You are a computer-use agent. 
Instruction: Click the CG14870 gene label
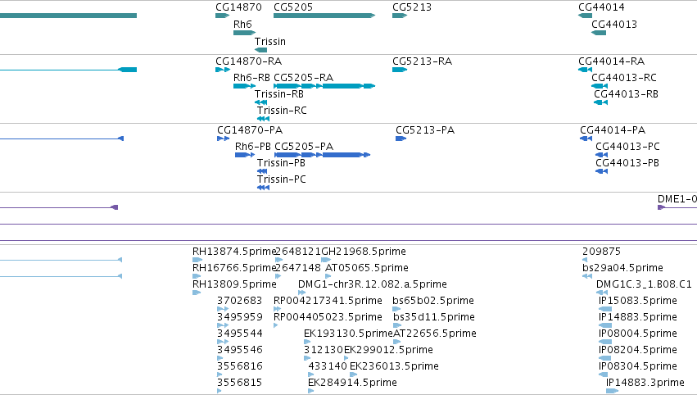(x=238, y=7)
